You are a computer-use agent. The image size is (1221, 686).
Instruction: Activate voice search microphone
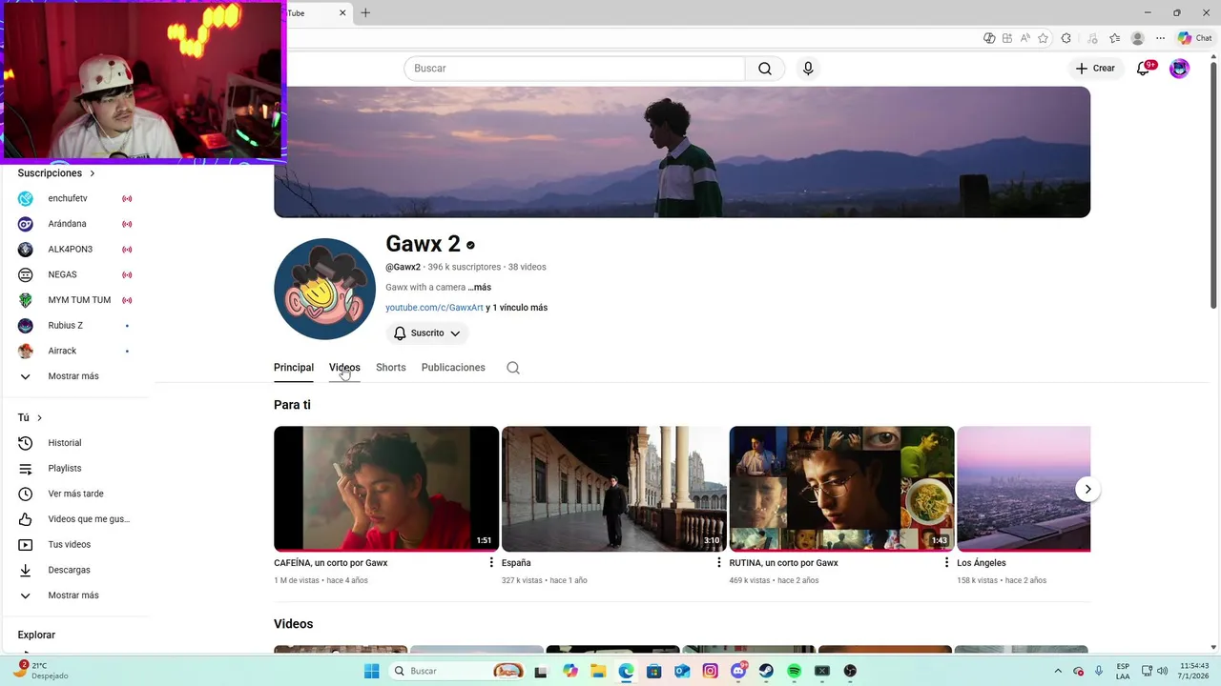point(808,69)
